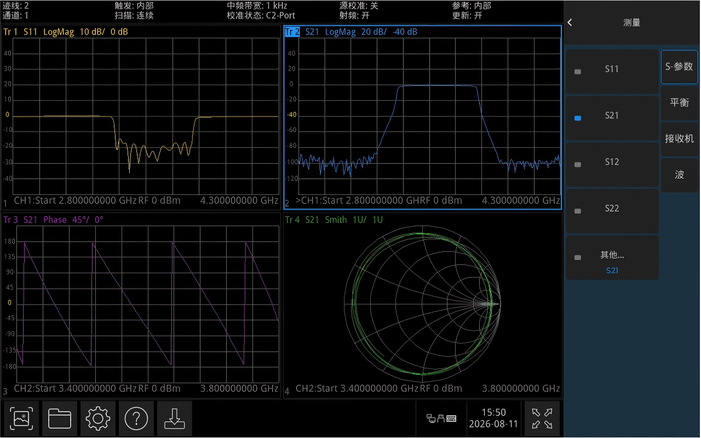The width and height of the screenshot is (701, 438).
Task: Click the 15:50 clock display
Action: point(494,412)
